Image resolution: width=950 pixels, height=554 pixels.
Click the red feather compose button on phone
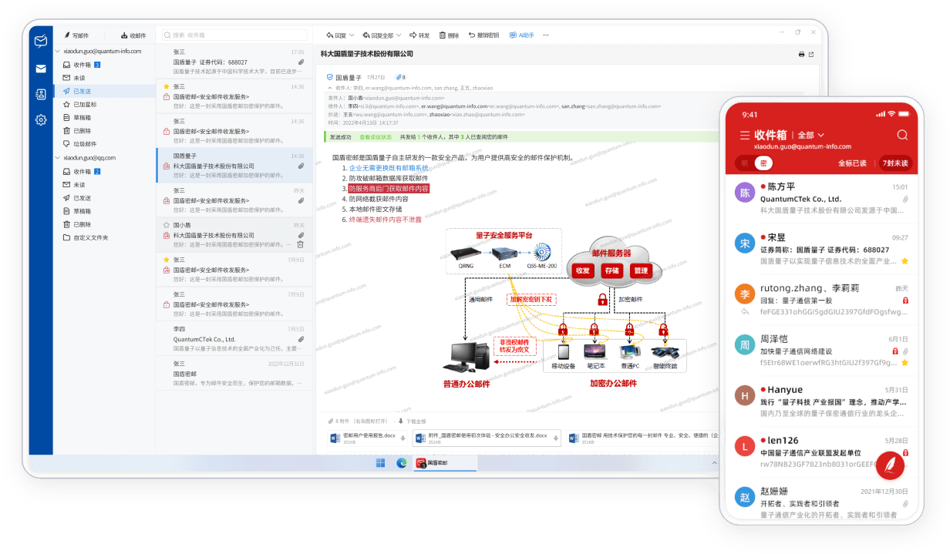[889, 465]
